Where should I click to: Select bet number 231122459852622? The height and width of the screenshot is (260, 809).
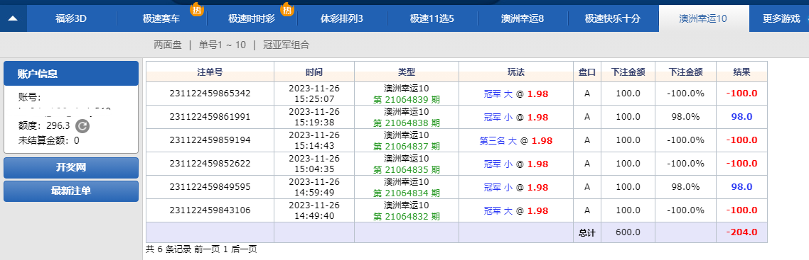pos(210,164)
